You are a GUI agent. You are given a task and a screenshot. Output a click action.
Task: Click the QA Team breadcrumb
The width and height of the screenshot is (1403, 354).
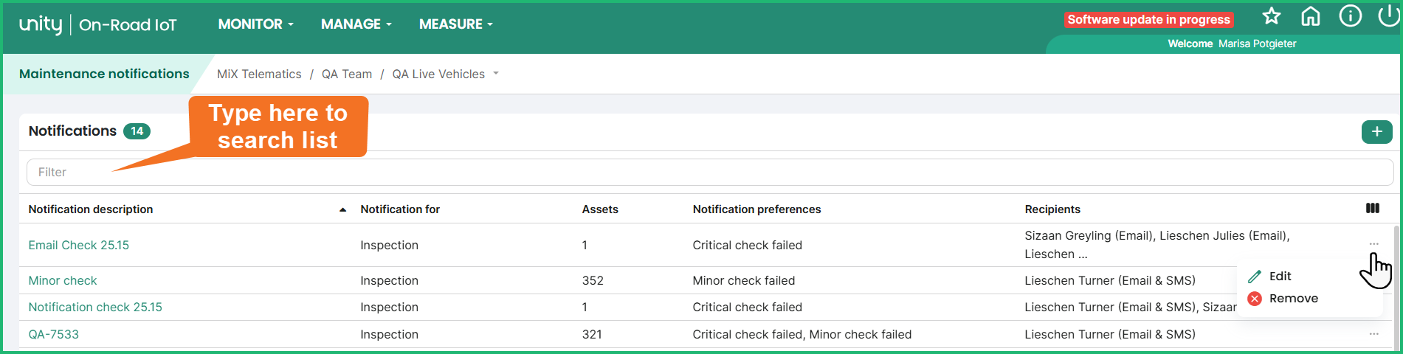[x=347, y=74]
